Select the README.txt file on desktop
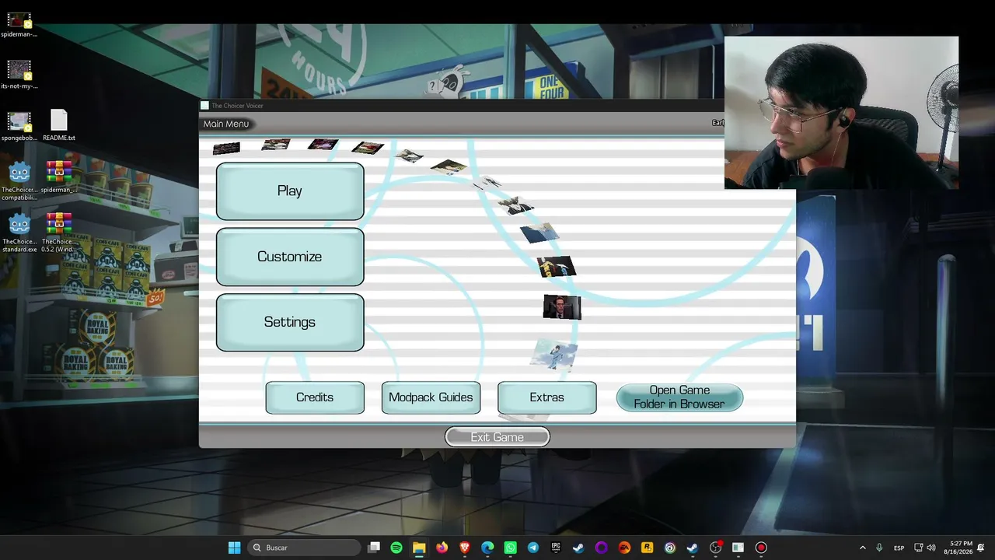This screenshot has height=560, width=995. pyautogui.click(x=59, y=126)
